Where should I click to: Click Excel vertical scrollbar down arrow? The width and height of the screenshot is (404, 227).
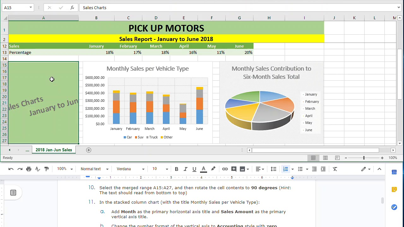pos(399,143)
